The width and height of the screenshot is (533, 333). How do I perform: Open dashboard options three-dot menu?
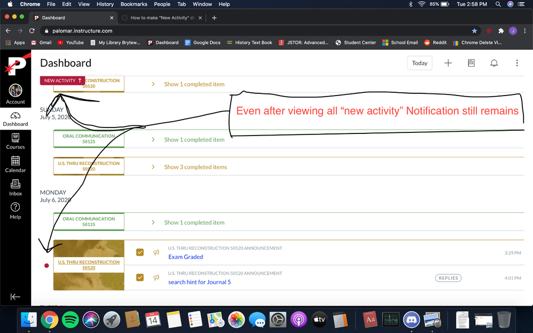tap(516, 63)
